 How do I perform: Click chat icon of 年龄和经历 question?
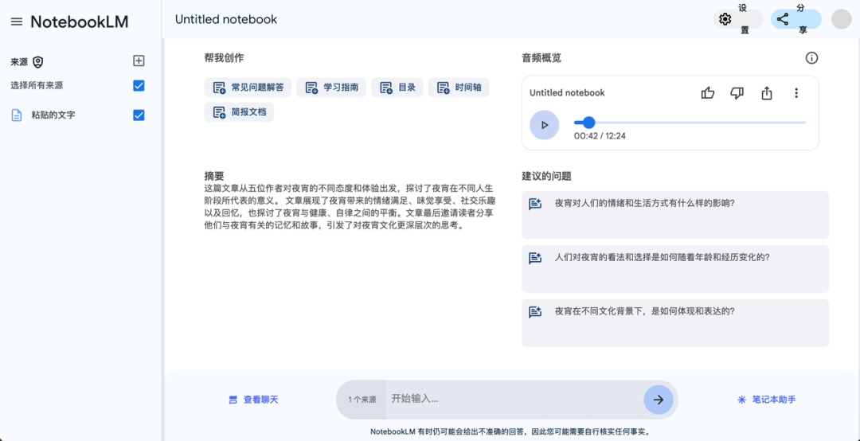[535, 258]
